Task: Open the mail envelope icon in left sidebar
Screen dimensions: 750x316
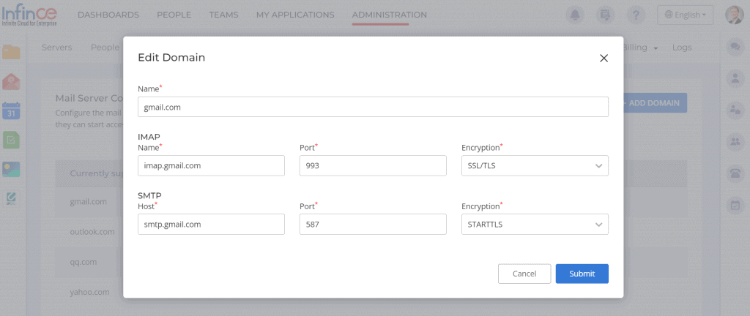Action: coord(11,82)
